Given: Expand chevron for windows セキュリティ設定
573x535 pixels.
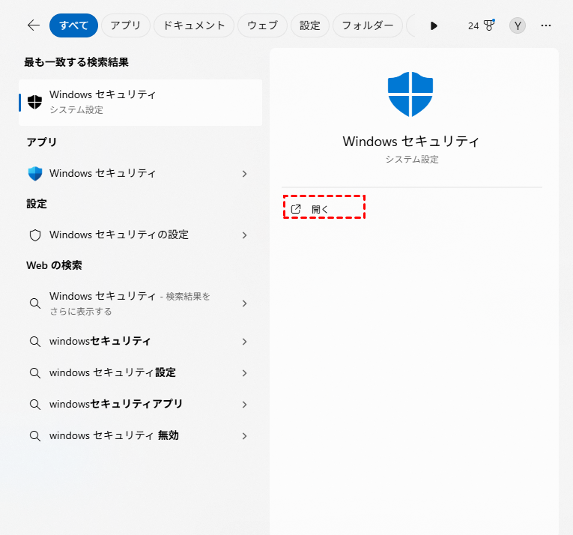Looking at the screenshot, I should click(244, 373).
